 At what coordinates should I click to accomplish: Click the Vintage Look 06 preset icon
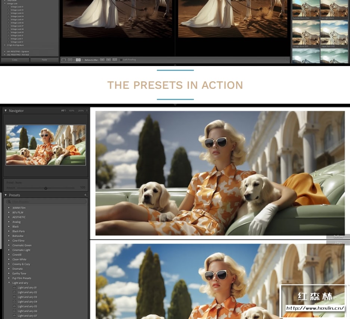(9, 23)
